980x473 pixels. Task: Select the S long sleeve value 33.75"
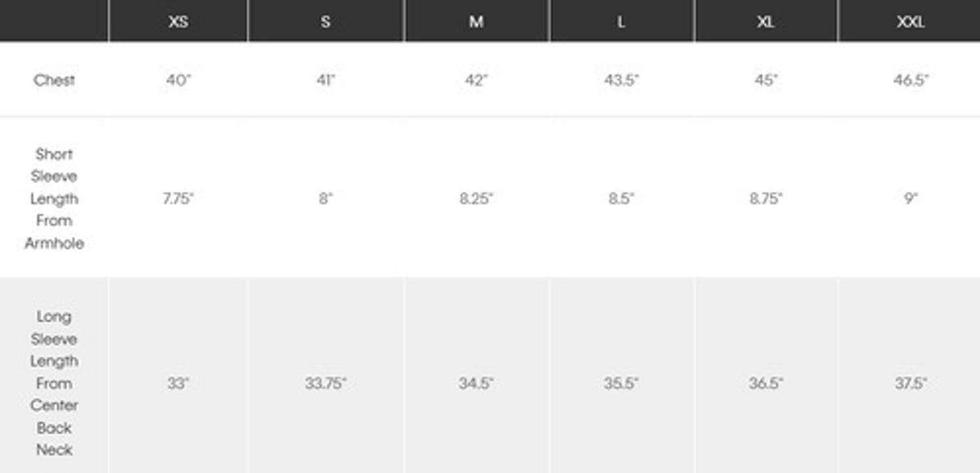click(x=326, y=383)
